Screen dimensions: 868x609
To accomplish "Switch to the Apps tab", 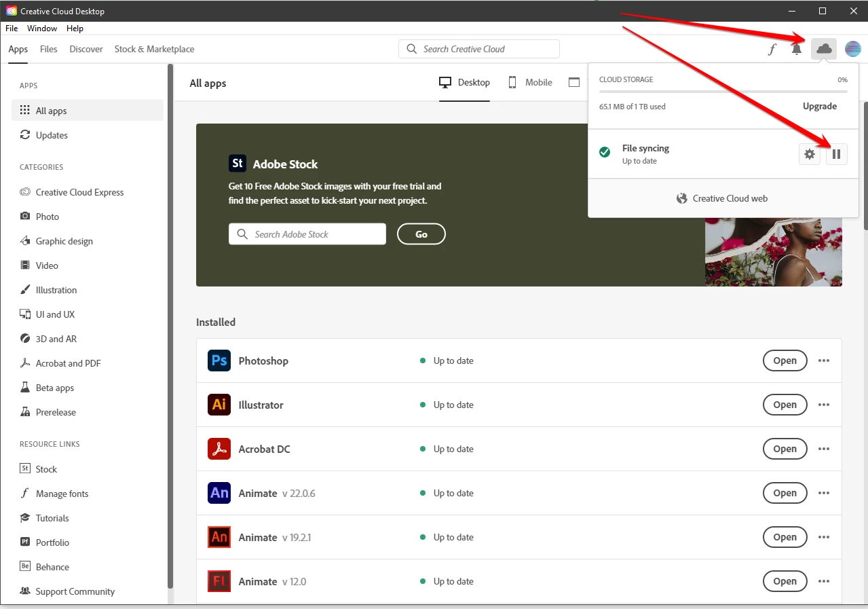I will [18, 49].
